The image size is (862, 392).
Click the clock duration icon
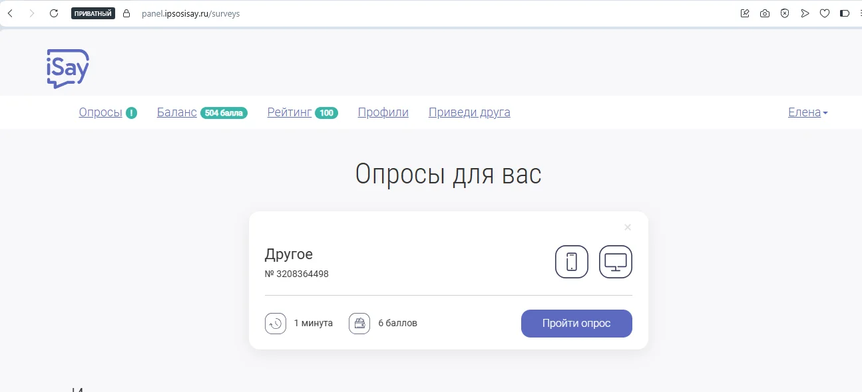pos(276,324)
